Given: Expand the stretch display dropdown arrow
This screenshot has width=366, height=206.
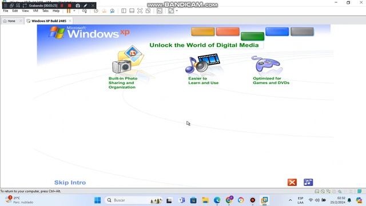Looking at the screenshot, I should coord(177,11).
